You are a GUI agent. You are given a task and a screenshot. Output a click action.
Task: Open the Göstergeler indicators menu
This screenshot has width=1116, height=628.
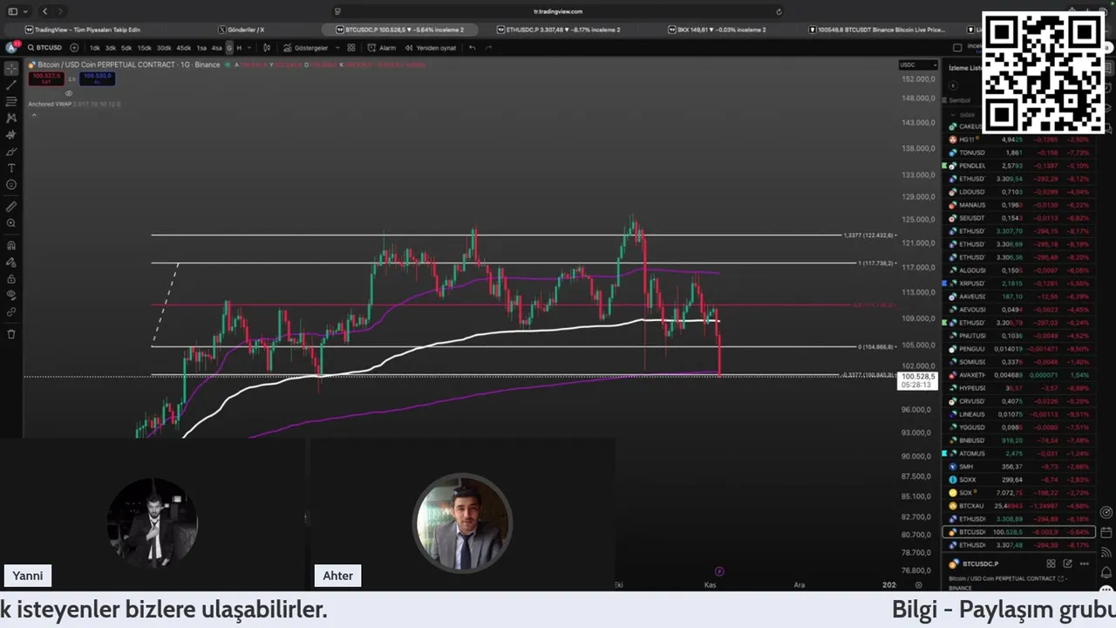[x=306, y=47]
